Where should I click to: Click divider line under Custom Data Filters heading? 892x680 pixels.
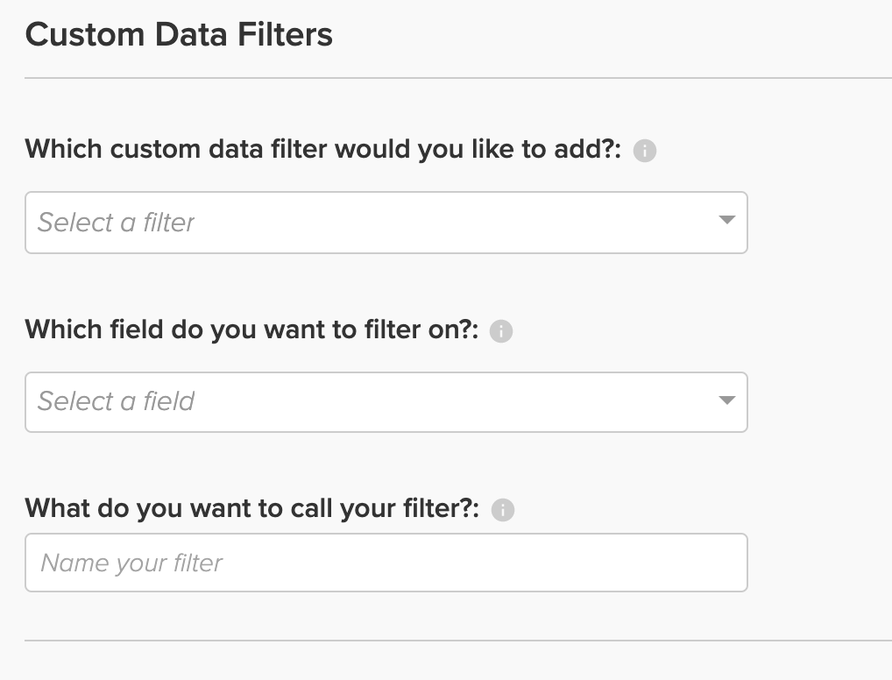click(x=458, y=78)
